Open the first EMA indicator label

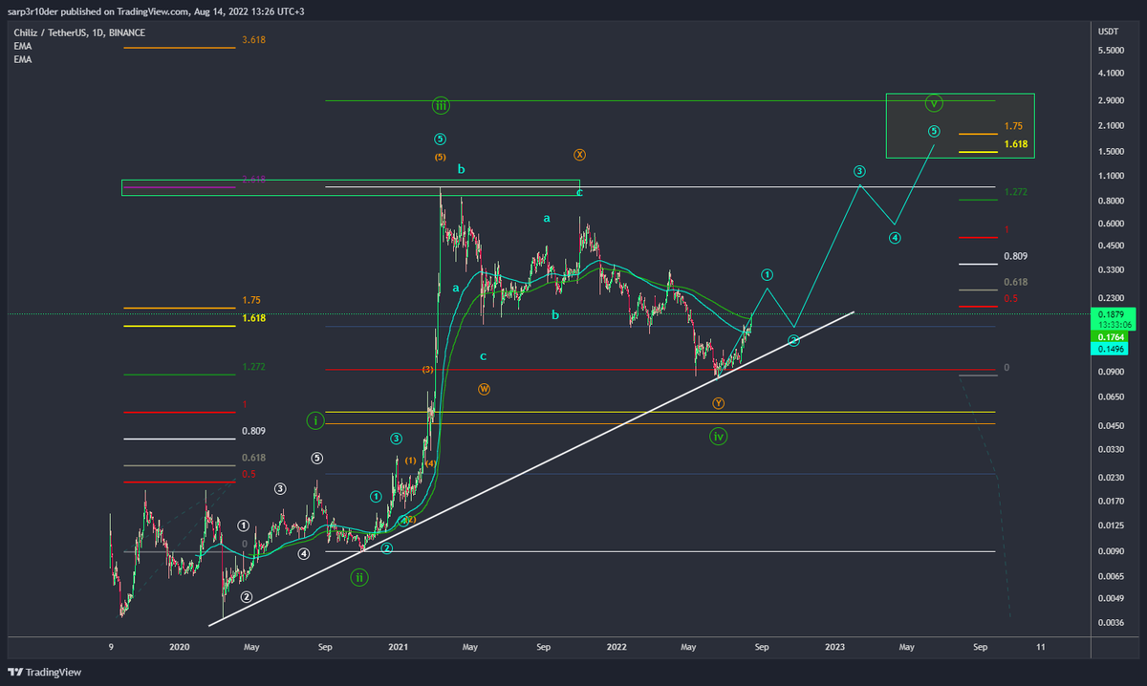tap(20, 45)
